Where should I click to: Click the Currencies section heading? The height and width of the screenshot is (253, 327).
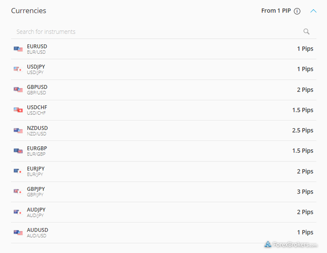click(28, 11)
